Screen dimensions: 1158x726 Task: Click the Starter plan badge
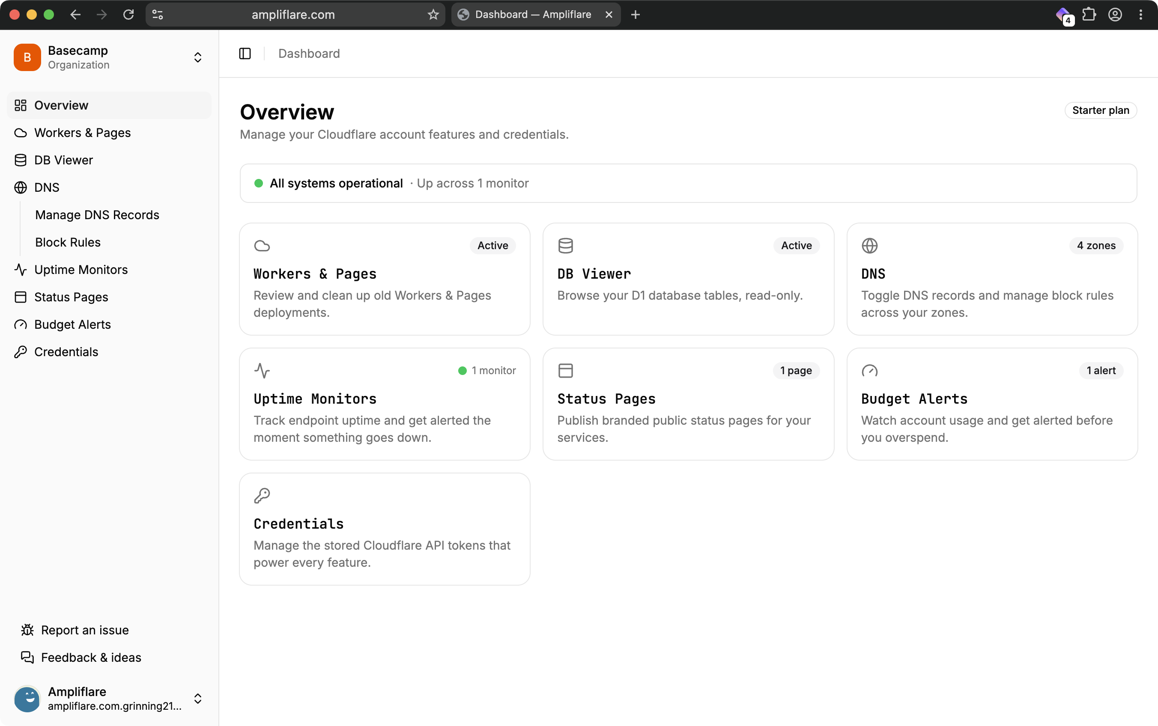(1100, 110)
